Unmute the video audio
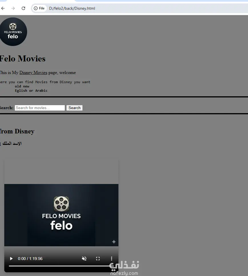 pos(84,259)
